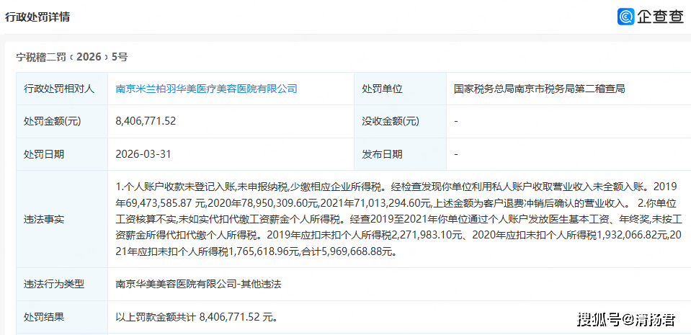Click the 行政处罚详情 page title
691x335 pixels.
(38, 17)
